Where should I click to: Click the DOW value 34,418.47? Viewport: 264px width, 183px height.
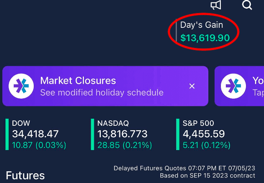pyautogui.click(x=35, y=134)
